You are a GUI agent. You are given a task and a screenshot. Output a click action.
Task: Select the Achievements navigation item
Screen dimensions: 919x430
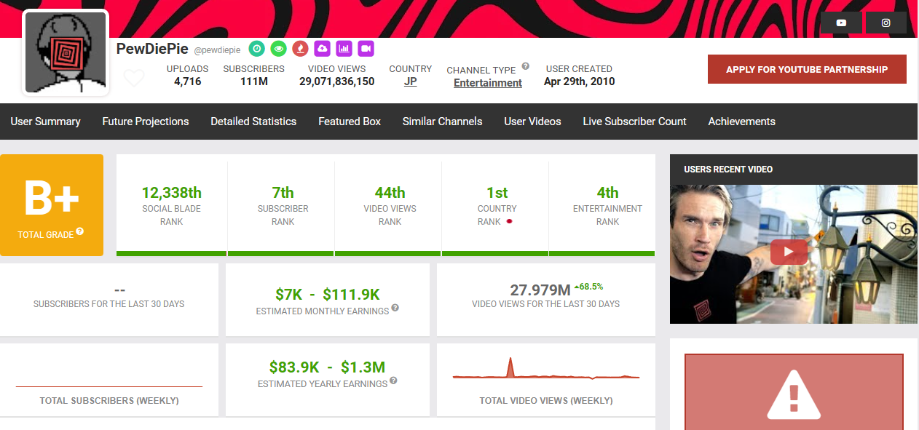(741, 122)
